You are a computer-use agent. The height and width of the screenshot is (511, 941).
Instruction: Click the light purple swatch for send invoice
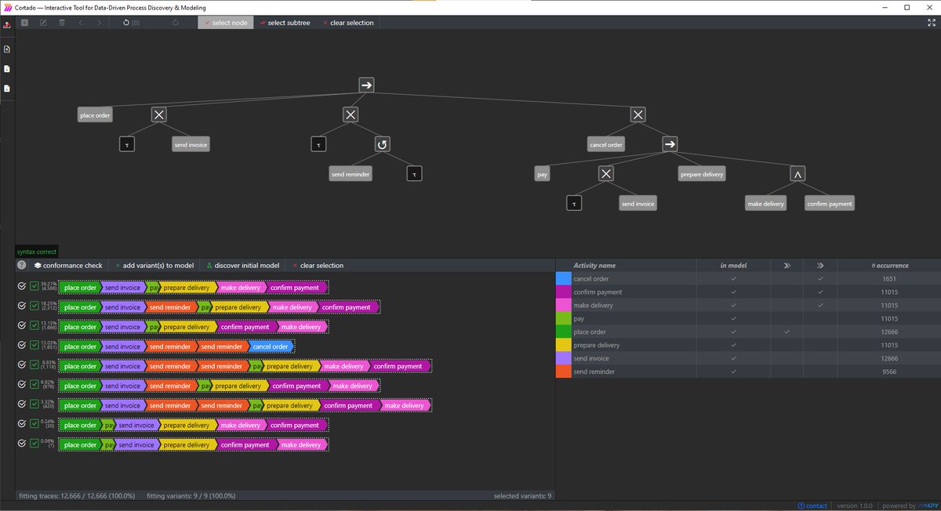tap(563, 358)
